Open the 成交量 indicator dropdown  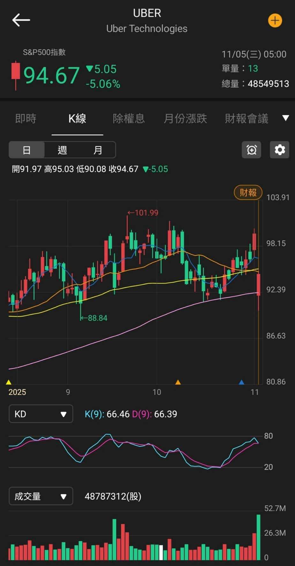click(41, 496)
